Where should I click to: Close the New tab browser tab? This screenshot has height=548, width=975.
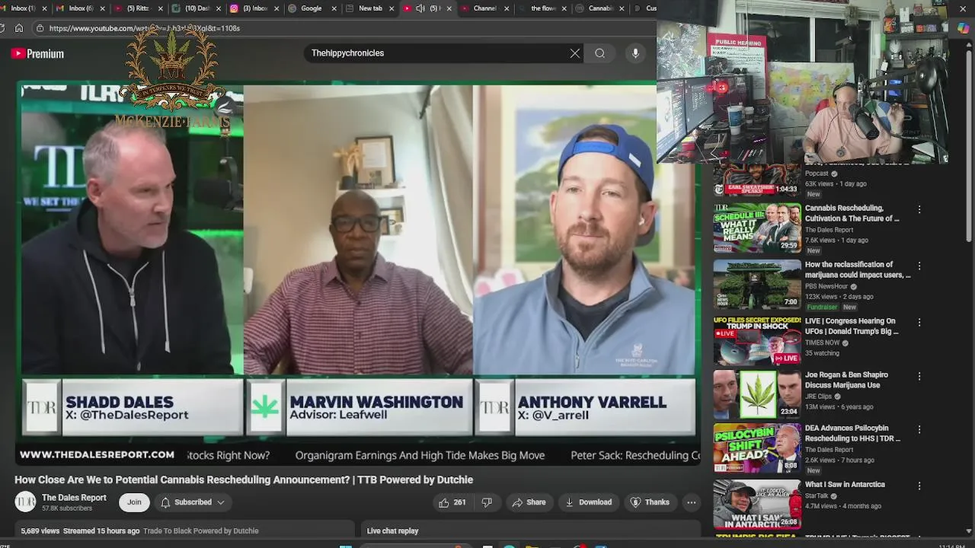click(x=392, y=8)
